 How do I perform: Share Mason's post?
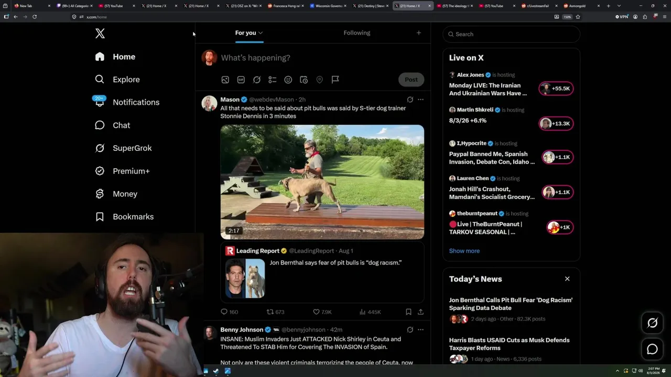click(420, 312)
